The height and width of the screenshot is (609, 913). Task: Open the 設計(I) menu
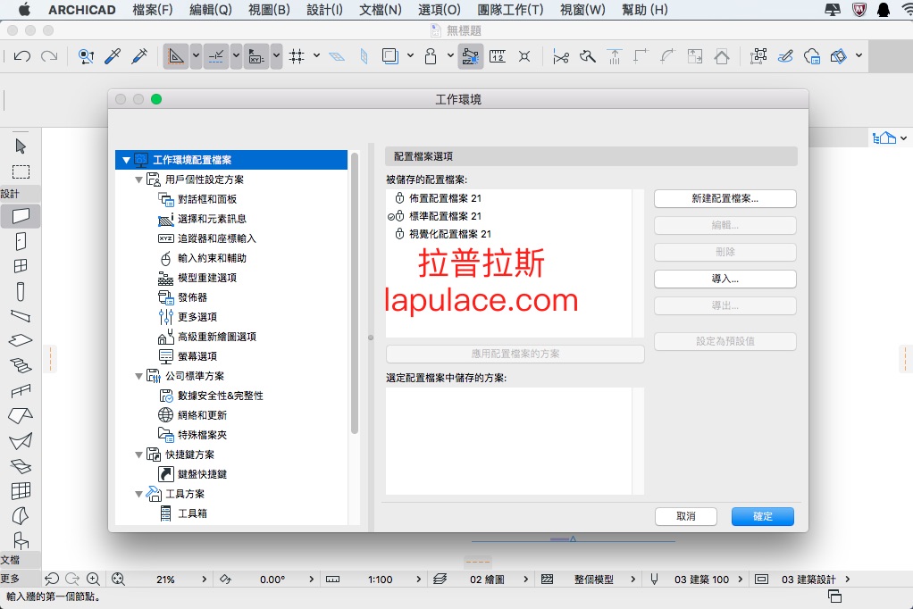point(324,10)
